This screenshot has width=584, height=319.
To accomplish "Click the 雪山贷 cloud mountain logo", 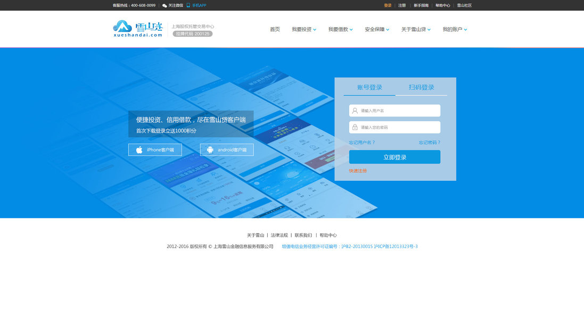I will [138, 29].
